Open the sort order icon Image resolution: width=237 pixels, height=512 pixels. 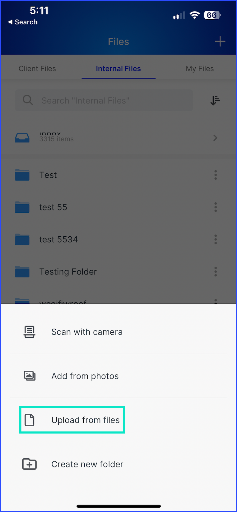(215, 100)
